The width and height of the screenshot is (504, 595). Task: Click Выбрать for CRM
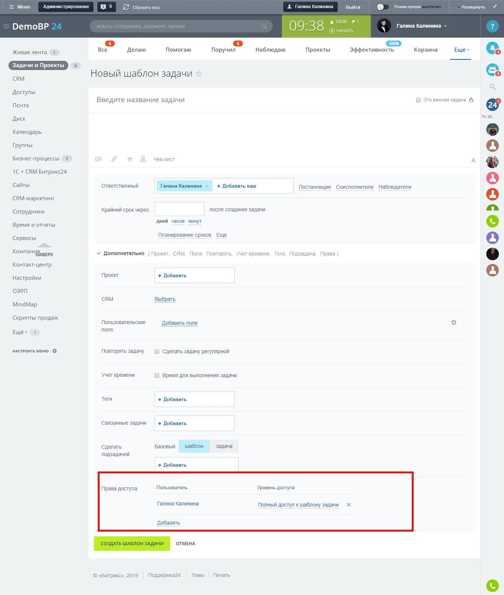click(165, 299)
